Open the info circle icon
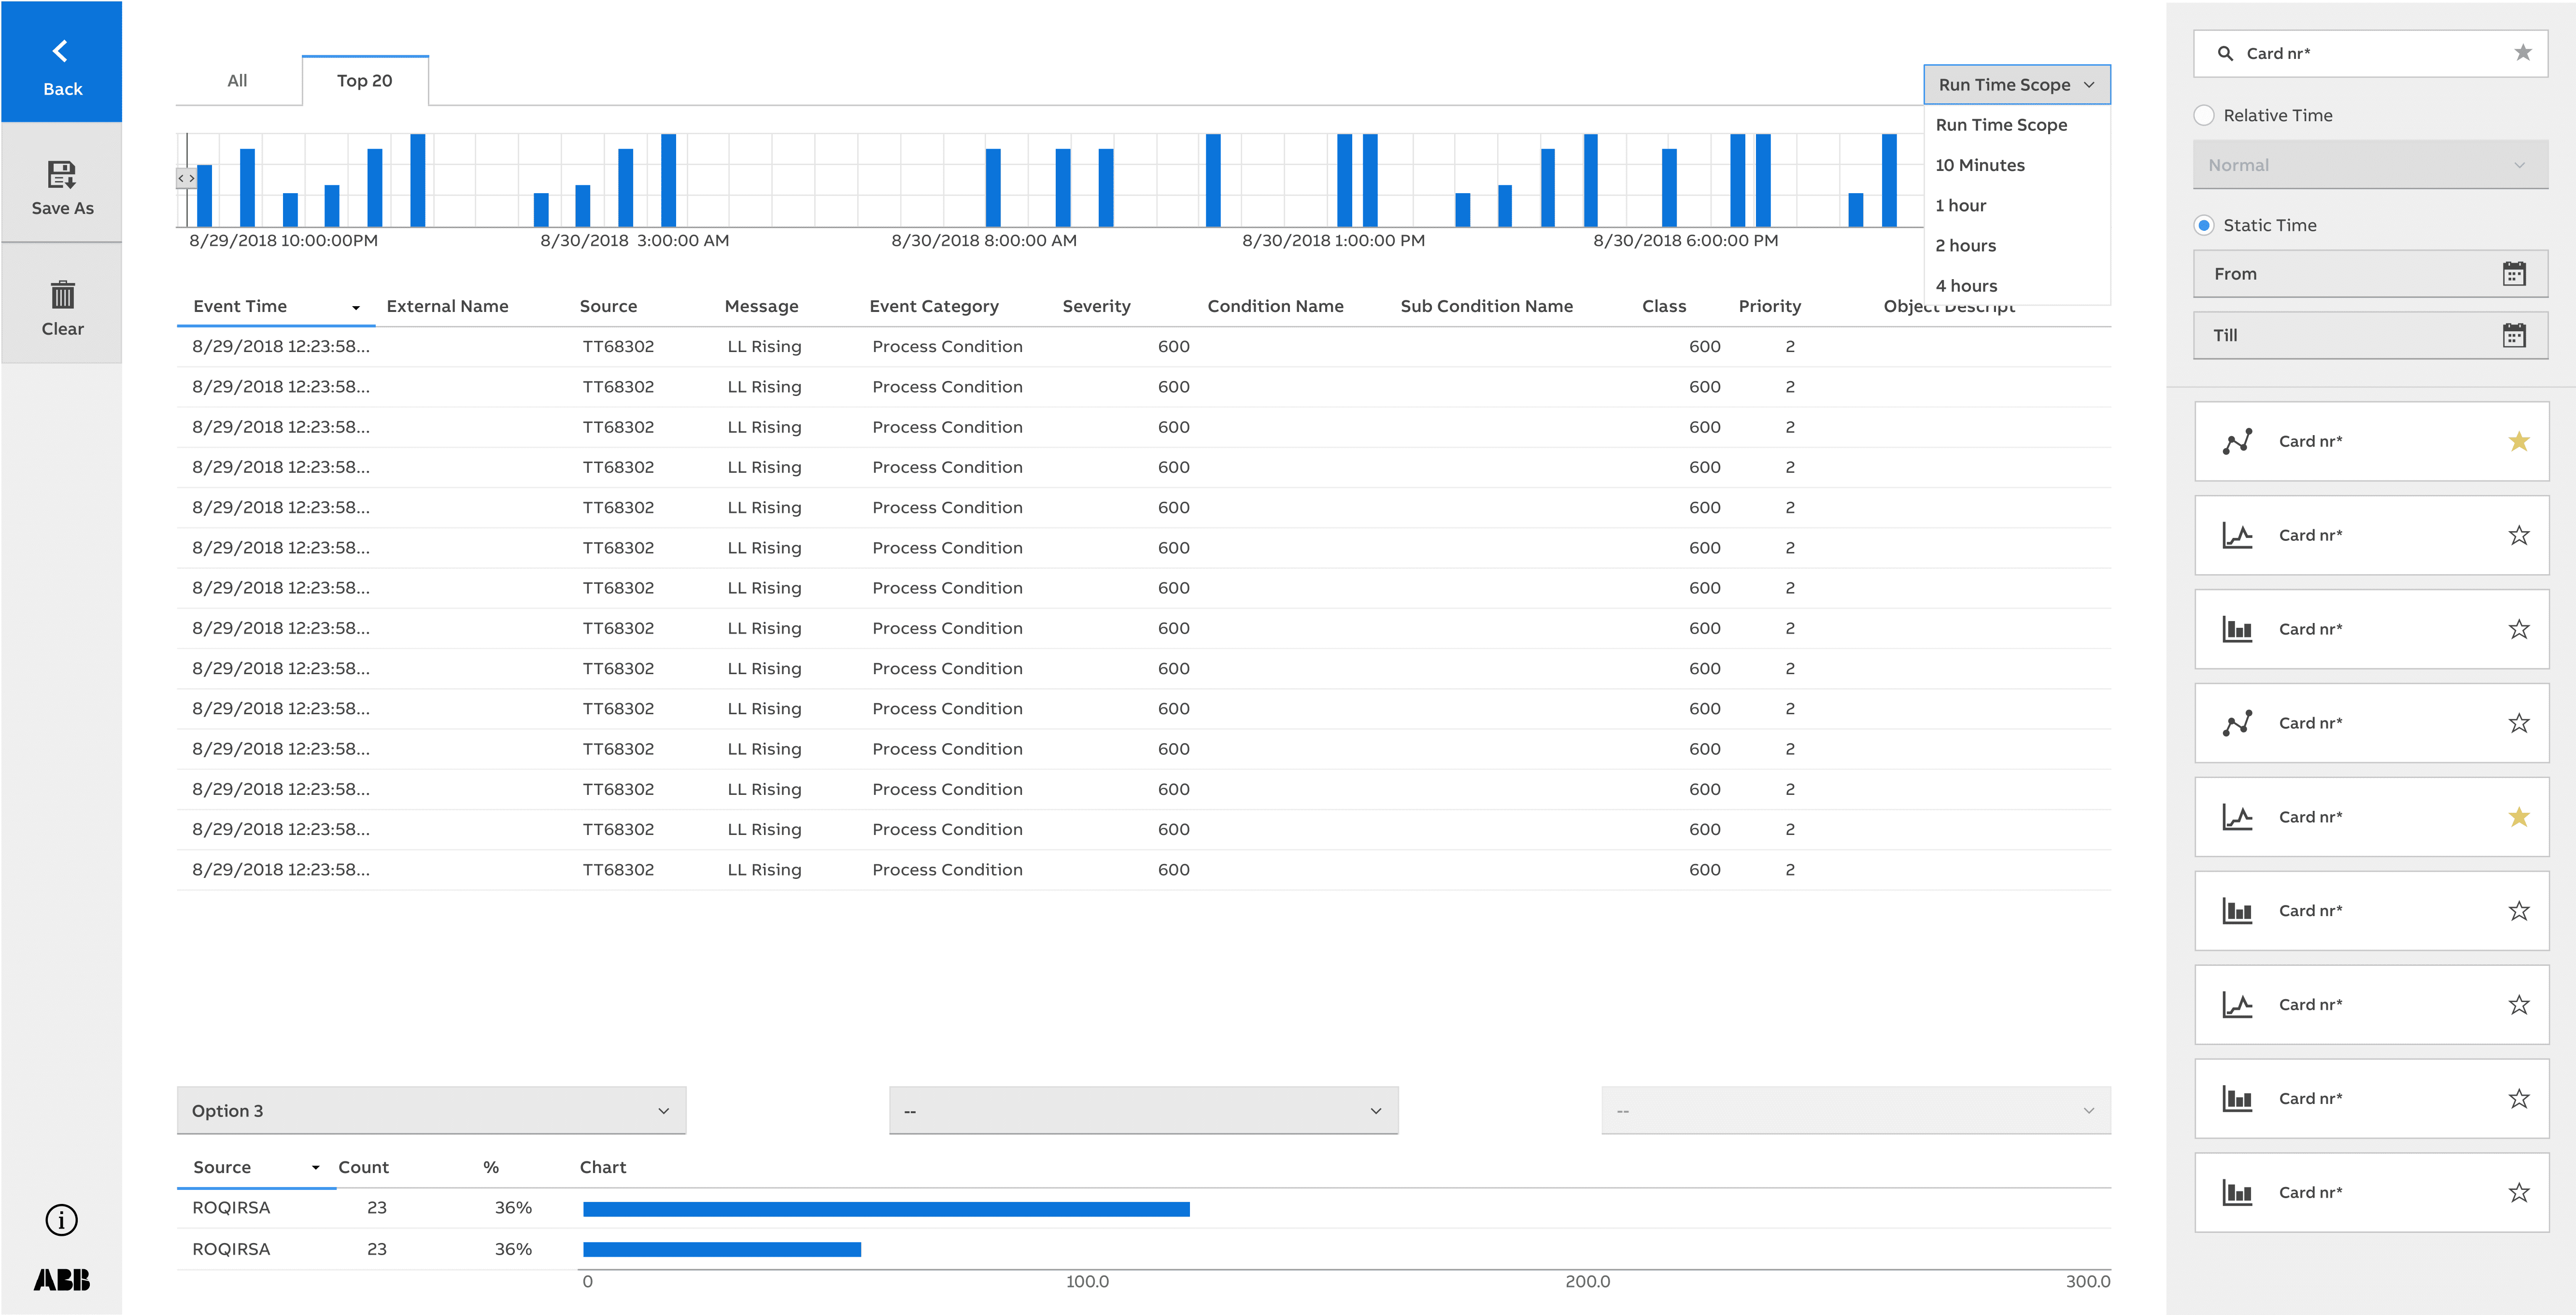The width and height of the screenshot is (2576, 1315). point(62,1220)
